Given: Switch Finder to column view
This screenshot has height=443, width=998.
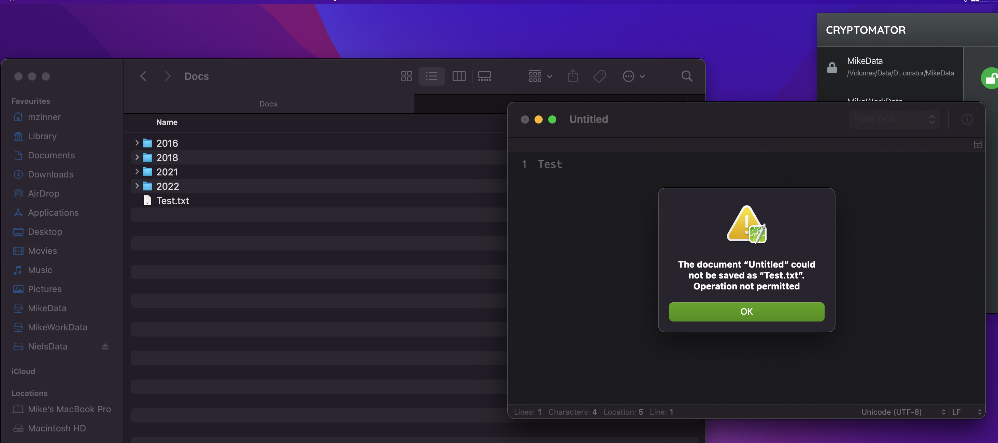Looking at the screenshot, I should [459, 76].
